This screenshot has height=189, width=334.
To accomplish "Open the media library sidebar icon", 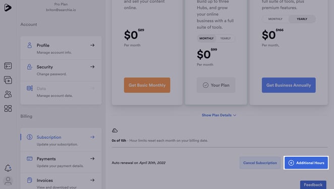I will click(8, 66).
